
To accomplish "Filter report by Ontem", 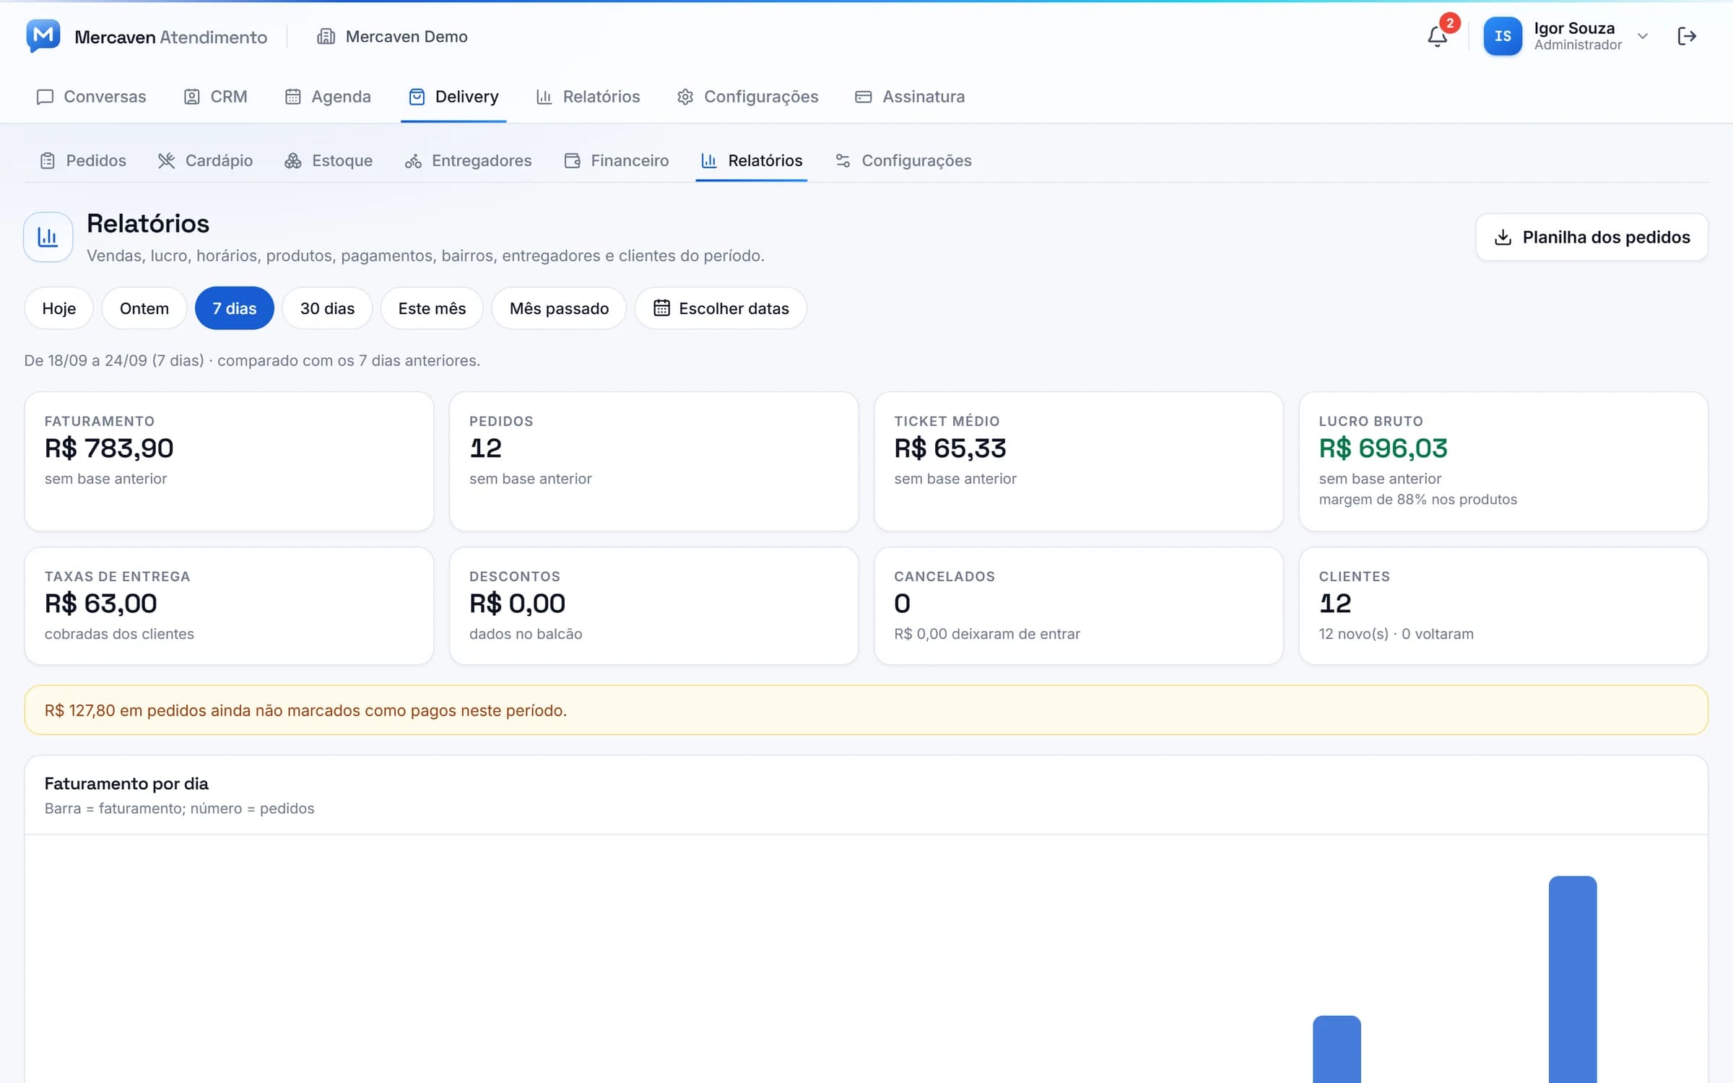I will pos(144,308).
